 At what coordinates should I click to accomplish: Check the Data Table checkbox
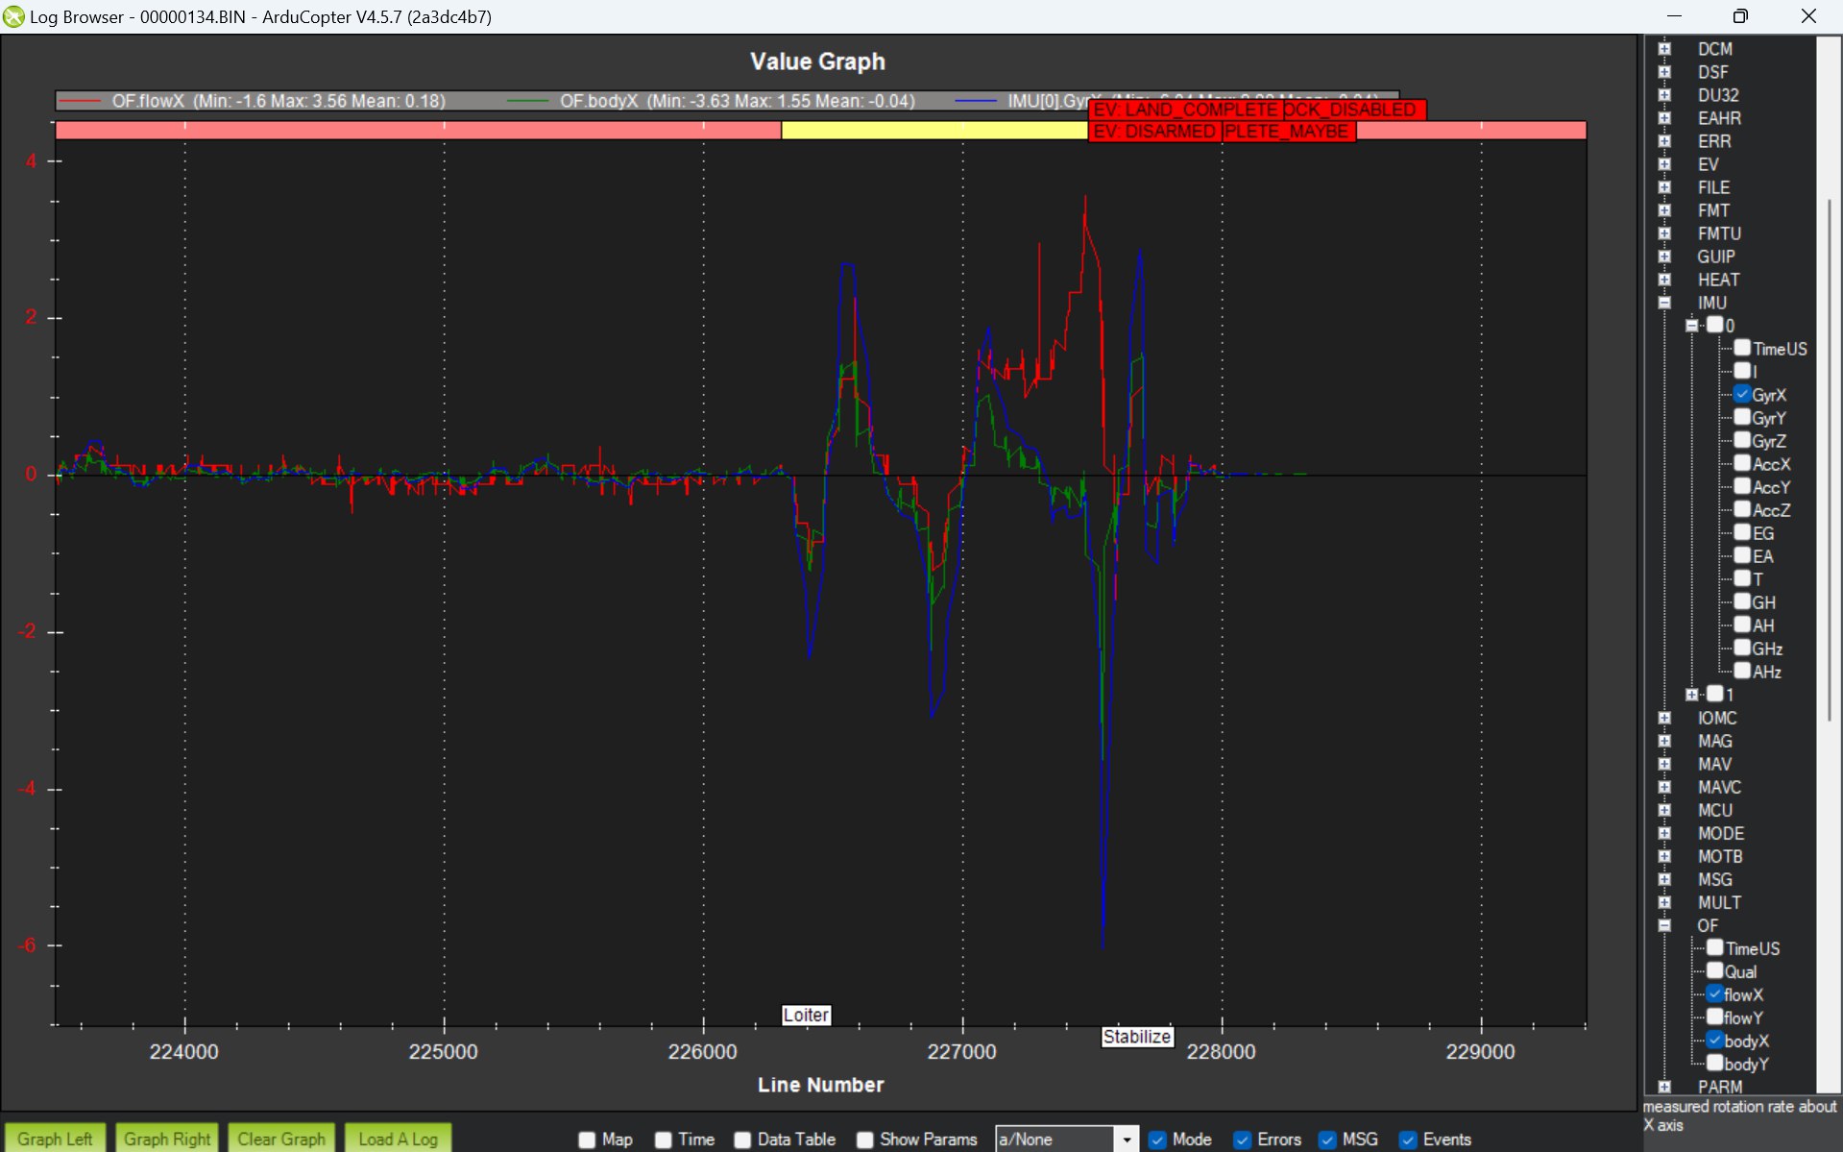pyautogui.click(x=742, y=1140)
